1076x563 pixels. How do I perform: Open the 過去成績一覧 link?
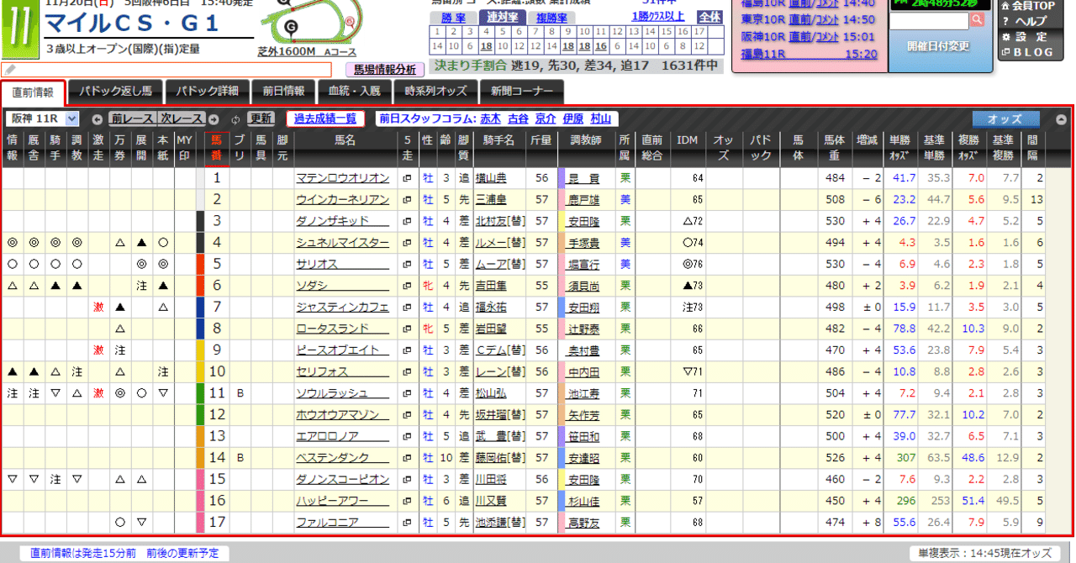[324, 118]
